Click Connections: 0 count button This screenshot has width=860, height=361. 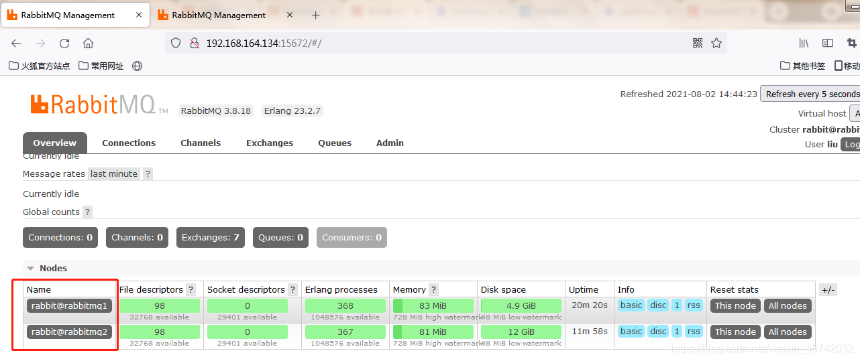tap(60, 237)
